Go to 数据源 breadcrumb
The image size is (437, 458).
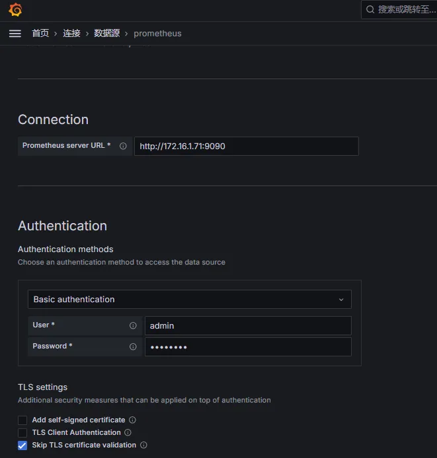point(107,33)
